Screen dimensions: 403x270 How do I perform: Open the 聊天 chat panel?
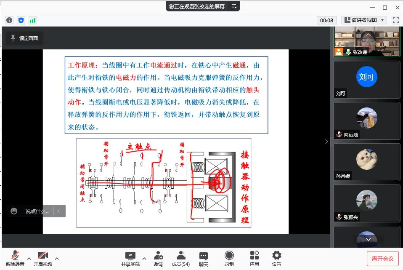tap(204, 259)
